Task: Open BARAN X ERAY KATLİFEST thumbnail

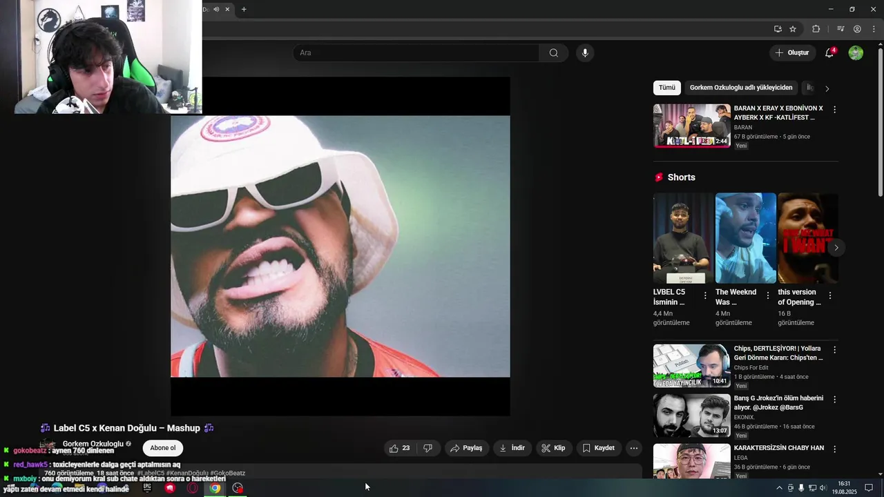Action: (x=691, y=126)
